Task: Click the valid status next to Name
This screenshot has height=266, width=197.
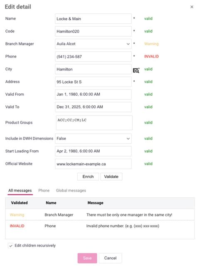Action: click(x=148, y=19)
